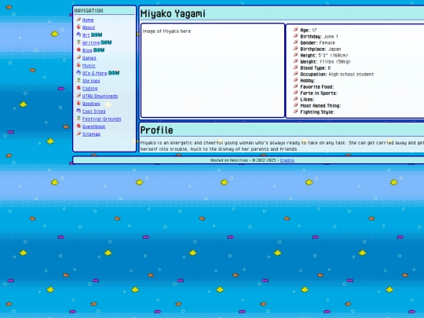
Task: Click the 'Likes:' label
Action: (x=307, y=100)
